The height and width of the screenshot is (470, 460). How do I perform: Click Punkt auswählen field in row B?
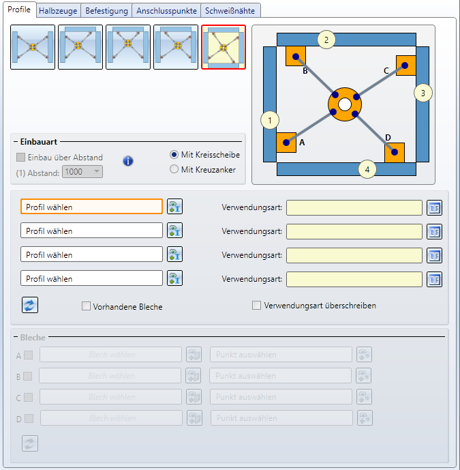pos(281,376)
